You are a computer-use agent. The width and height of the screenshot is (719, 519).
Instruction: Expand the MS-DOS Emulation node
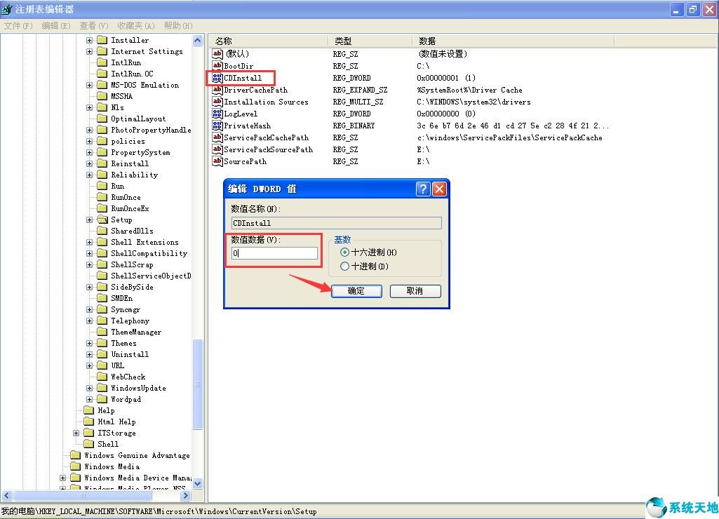[x=89, y=86]
